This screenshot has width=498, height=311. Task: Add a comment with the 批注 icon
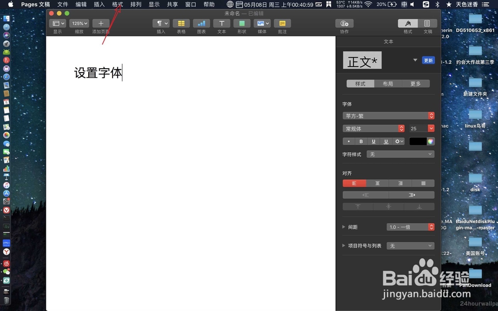(282, 23)
